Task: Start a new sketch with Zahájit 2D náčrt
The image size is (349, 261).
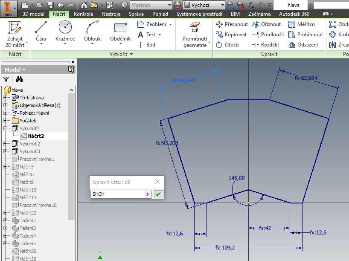Action: tap(15, 35)
